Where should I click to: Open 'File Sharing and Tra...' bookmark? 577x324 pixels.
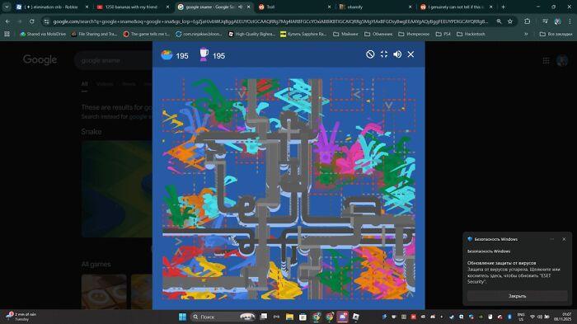pyautogui.click(x=94, y=34)
